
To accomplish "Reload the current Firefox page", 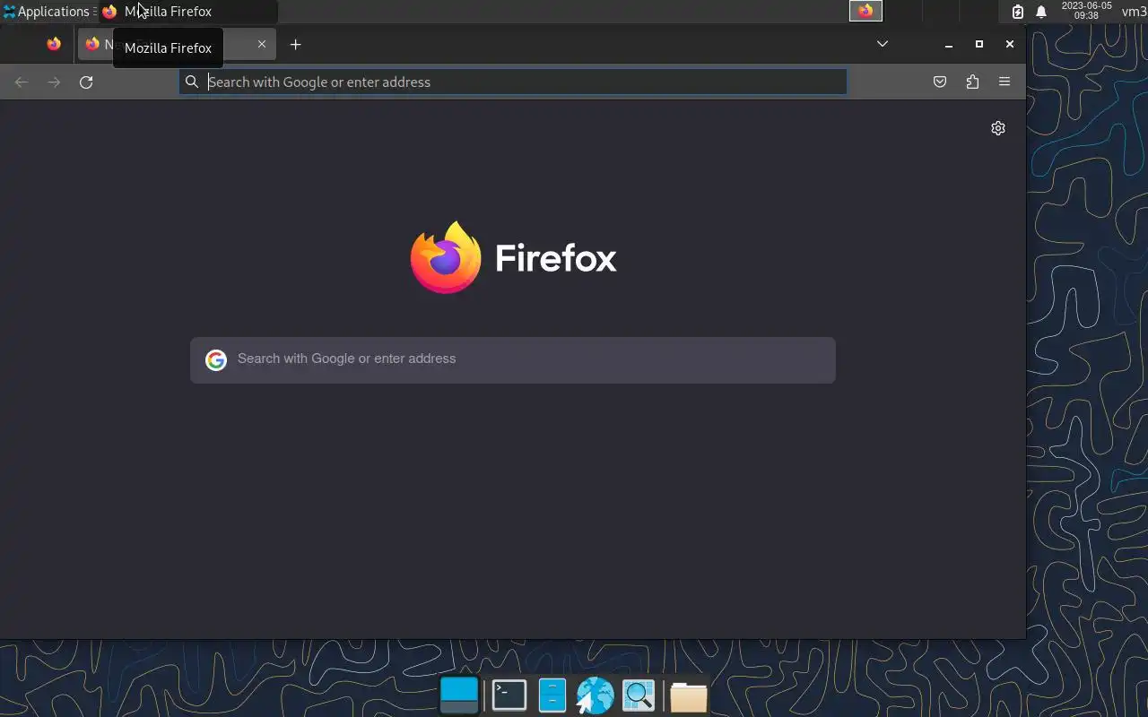I will tap(86, 82).
